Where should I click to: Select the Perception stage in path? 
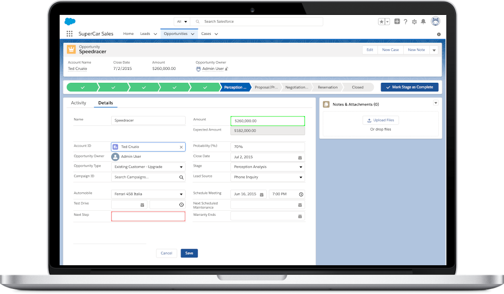(236, 87)
